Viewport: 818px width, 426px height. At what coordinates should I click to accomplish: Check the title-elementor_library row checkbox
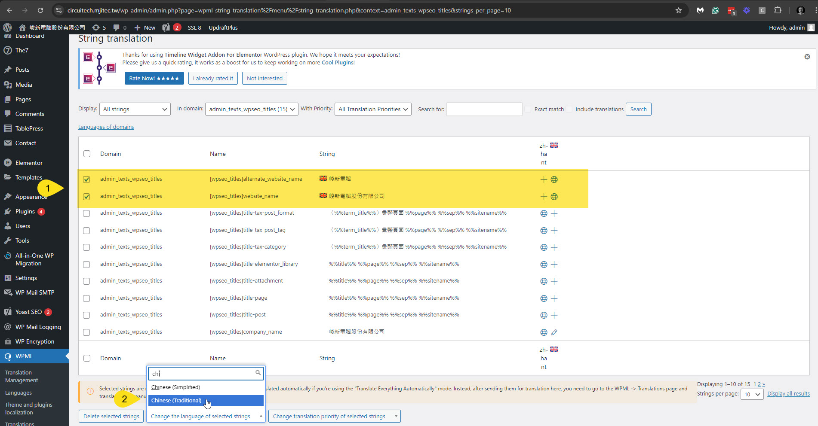(86, 265)
